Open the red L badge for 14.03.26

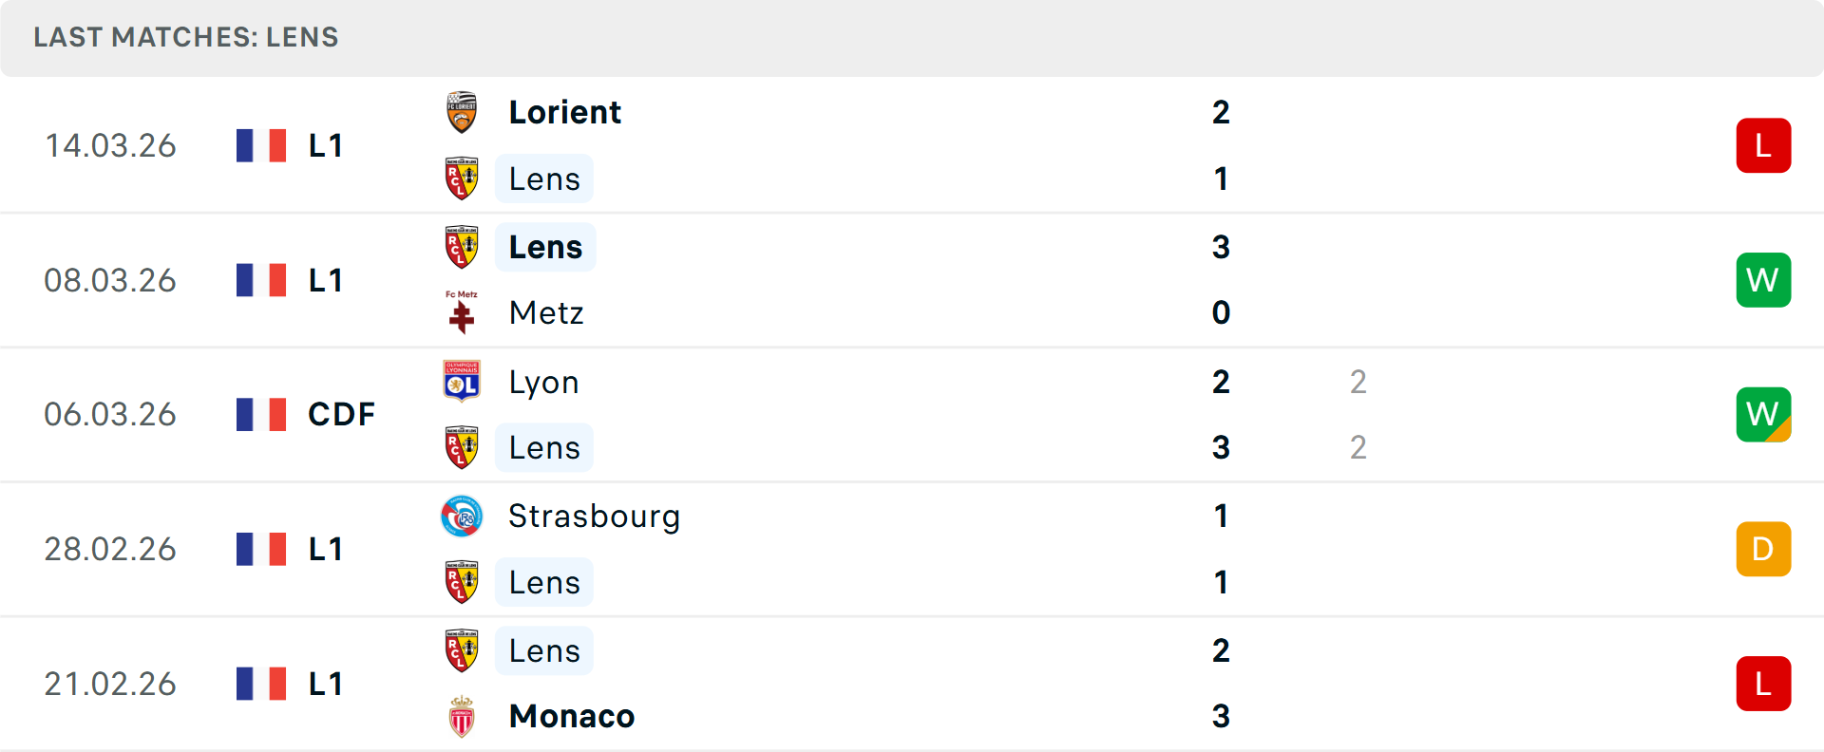(1763, 145)
